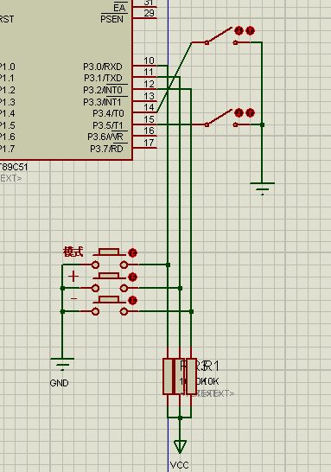Image resolution: width=331 pixels, height=472 pixels.
Task: Click pin 14 of P3.4/T0
Action: click(144, 112)
